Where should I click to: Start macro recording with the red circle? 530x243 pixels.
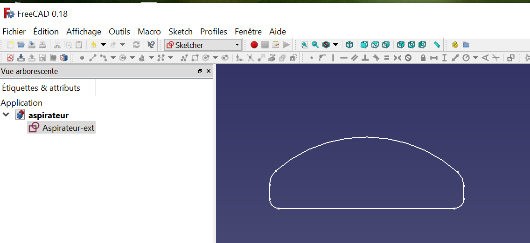[x=254, y=45]
